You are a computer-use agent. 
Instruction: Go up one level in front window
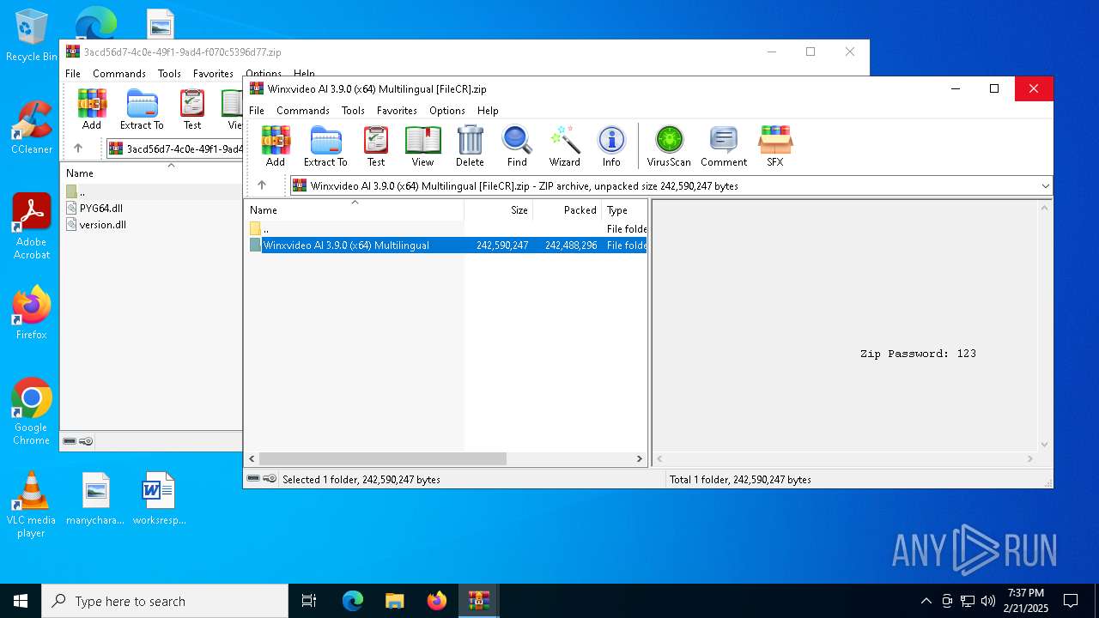pos(262,185)
